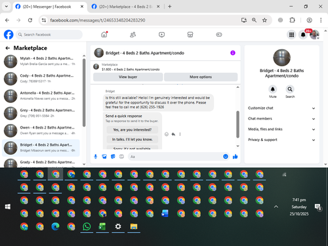Select Bridget's conversation in the list
328x246 pixels.
[x=41, y=148]
